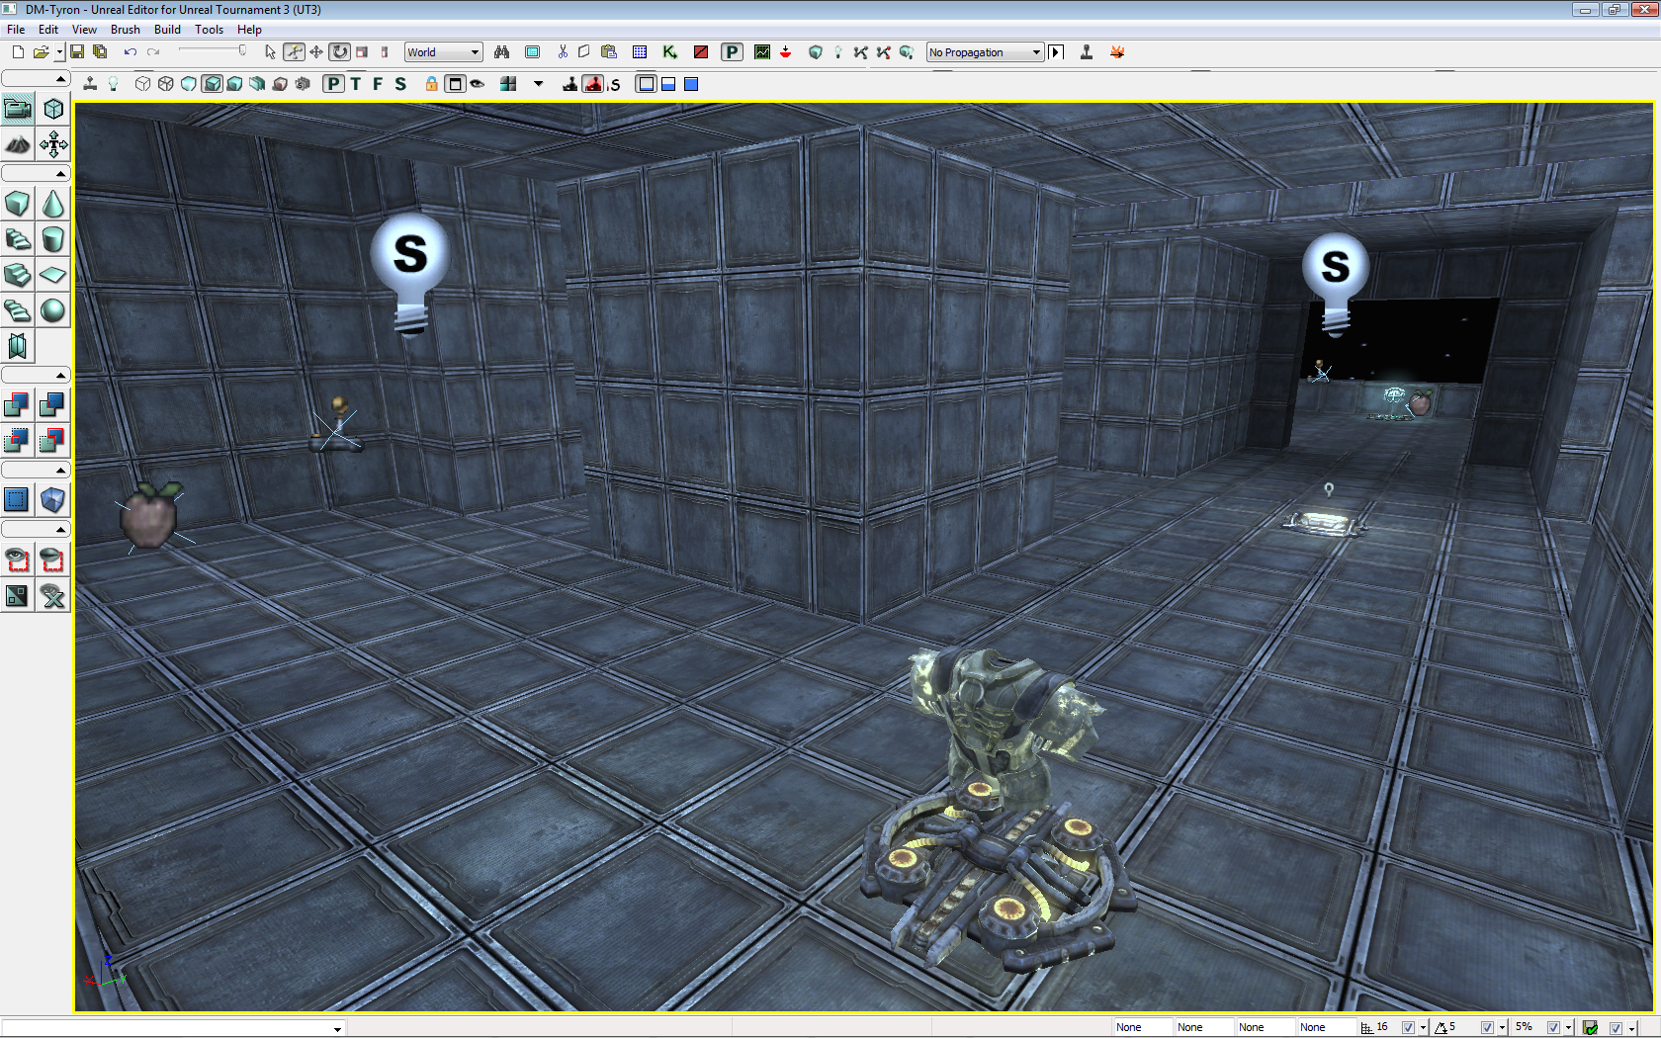Build lighting with the lightbulb icon
Viewport: 1661px width, 1038px height.
pyautogui.click(x=838, y=52)
